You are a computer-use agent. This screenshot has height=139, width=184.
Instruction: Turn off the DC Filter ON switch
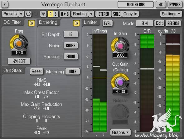[31, 23]
